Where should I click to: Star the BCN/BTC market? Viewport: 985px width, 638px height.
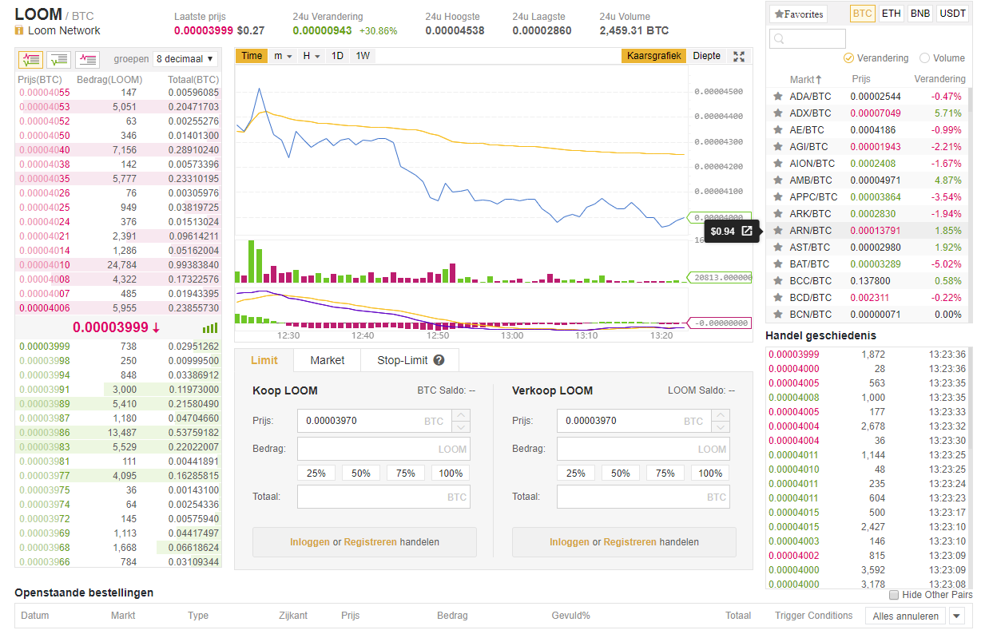(778, 315)
